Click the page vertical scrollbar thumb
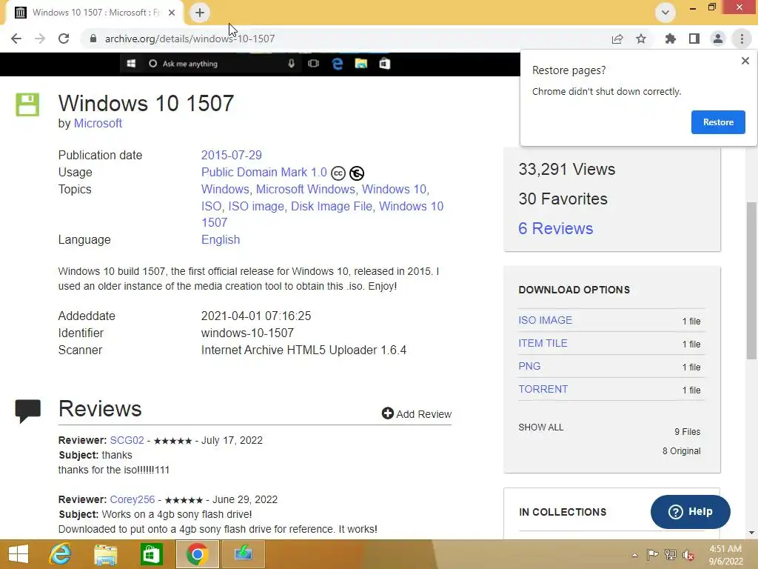Image resolution: width=758 pixels, height=569 pixels. (x=751, y=281)
